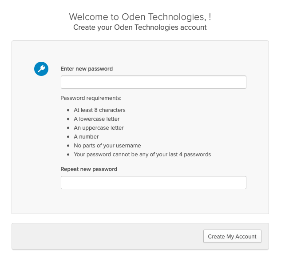Select the "An uppercase letter" requirement
The width and height of the screenshot is (281, 262).
99,128
